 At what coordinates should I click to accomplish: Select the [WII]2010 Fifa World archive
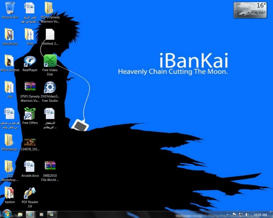click(50, 166)
